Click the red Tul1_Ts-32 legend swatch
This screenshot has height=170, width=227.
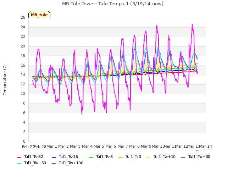click(x=19, y=157)
